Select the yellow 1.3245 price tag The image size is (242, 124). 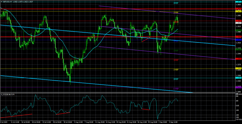tap(238, 69)
